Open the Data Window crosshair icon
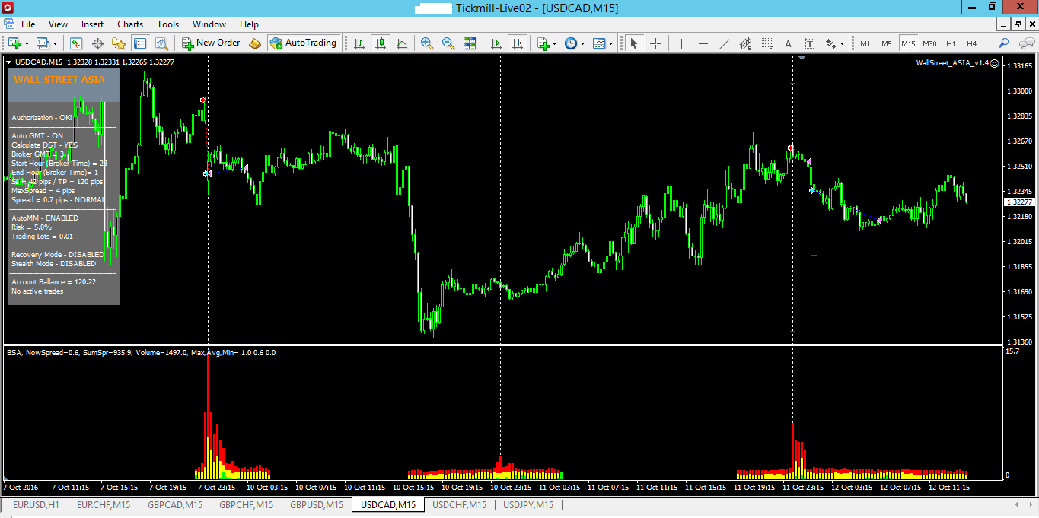 (97, 43)
